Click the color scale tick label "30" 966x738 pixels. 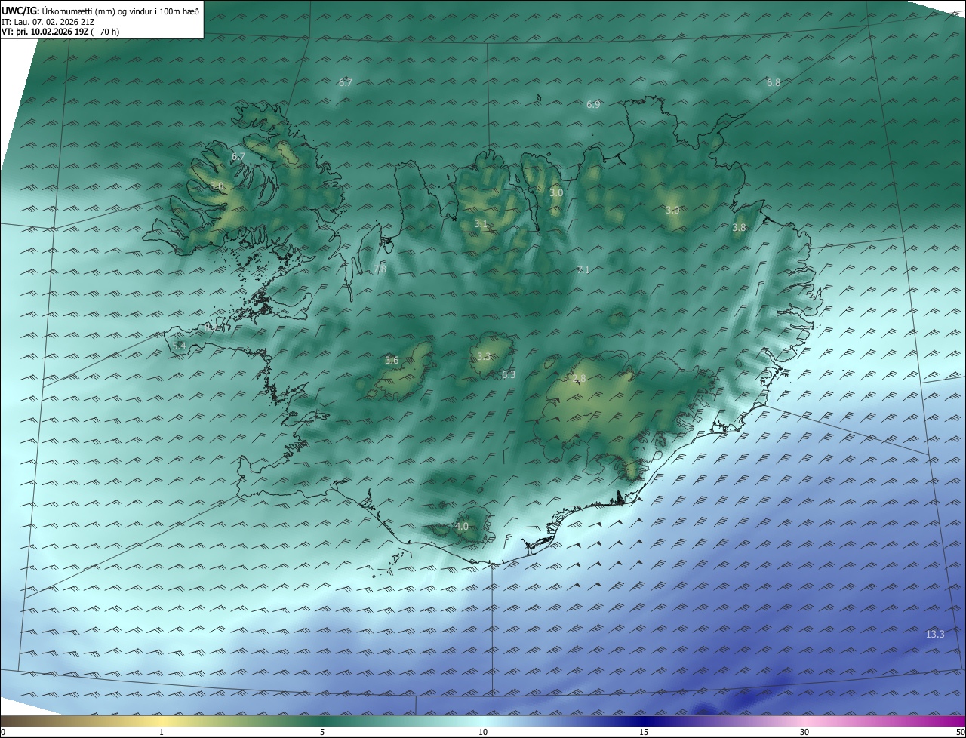pyautogui.click(x=804, y=732)
